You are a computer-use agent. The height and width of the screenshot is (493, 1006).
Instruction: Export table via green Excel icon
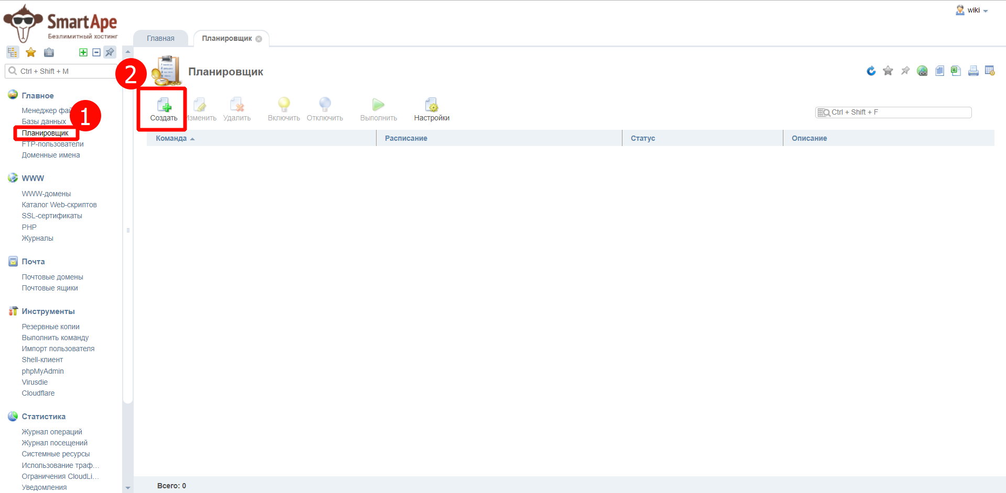click(x=956, y=71)
